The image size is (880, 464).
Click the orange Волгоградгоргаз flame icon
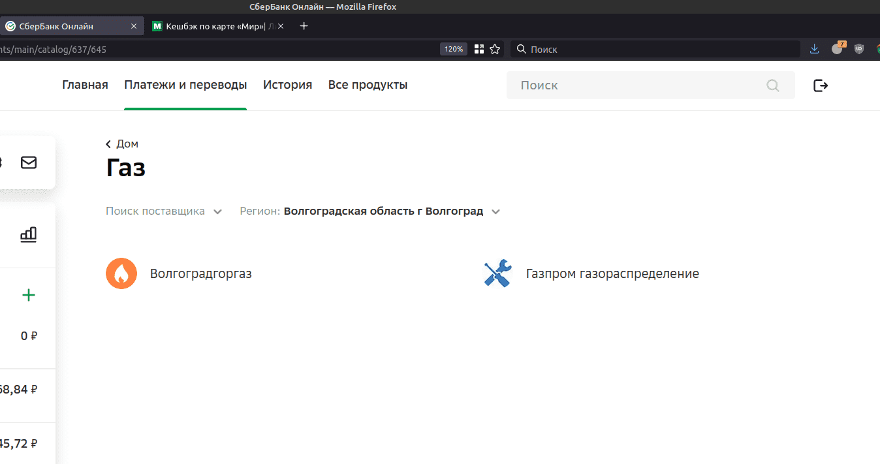pyautogui.click(x=121, y=273)
